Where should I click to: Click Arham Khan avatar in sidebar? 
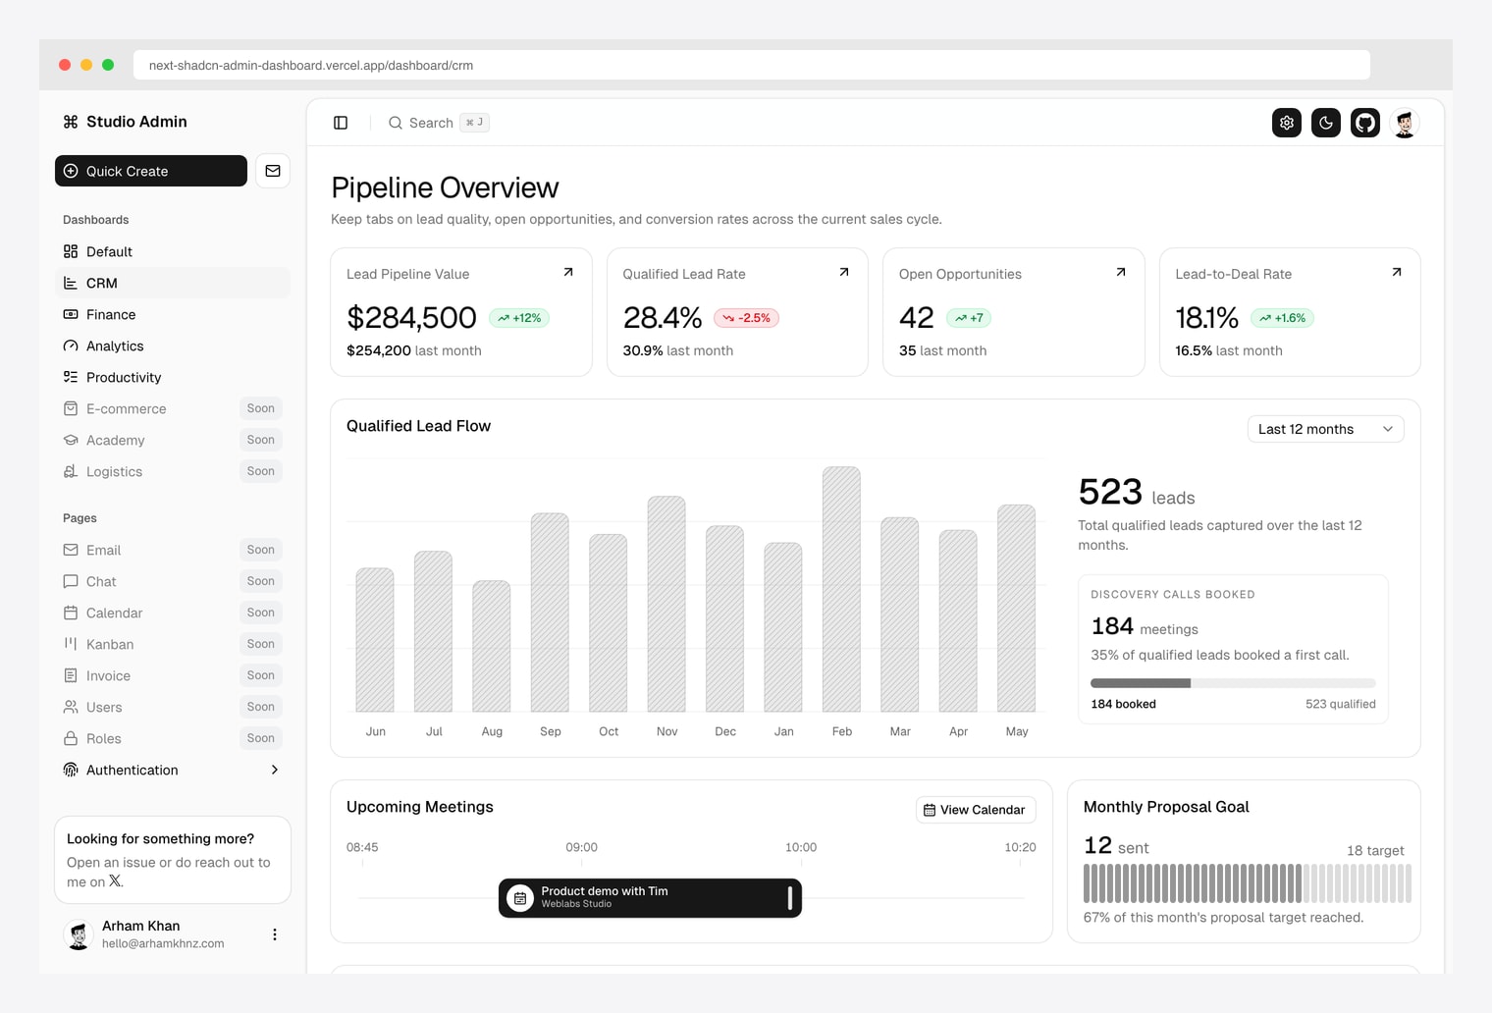point(79,934)
